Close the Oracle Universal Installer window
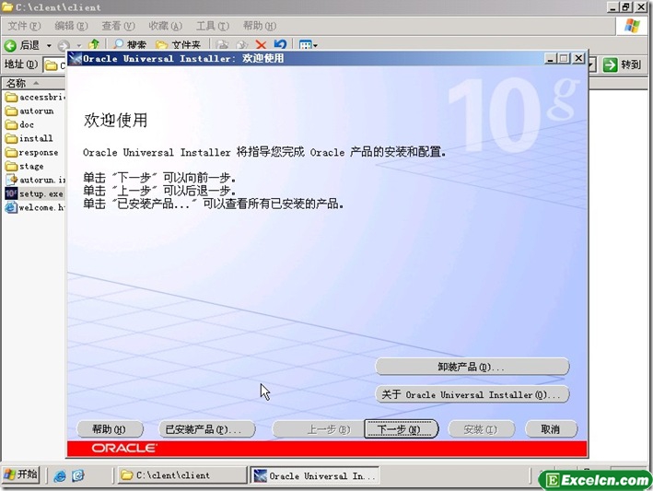 [578, 58]
